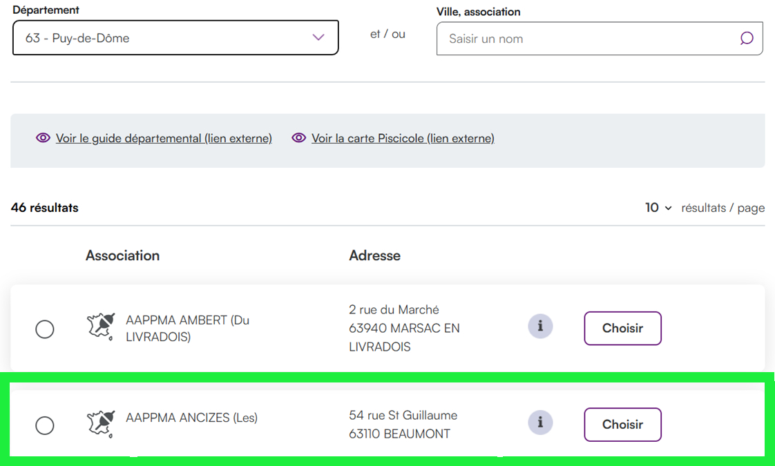Expand the Département dropdown chevron arrow
This screenshot has height=466, width=775.
click(318, 38)
